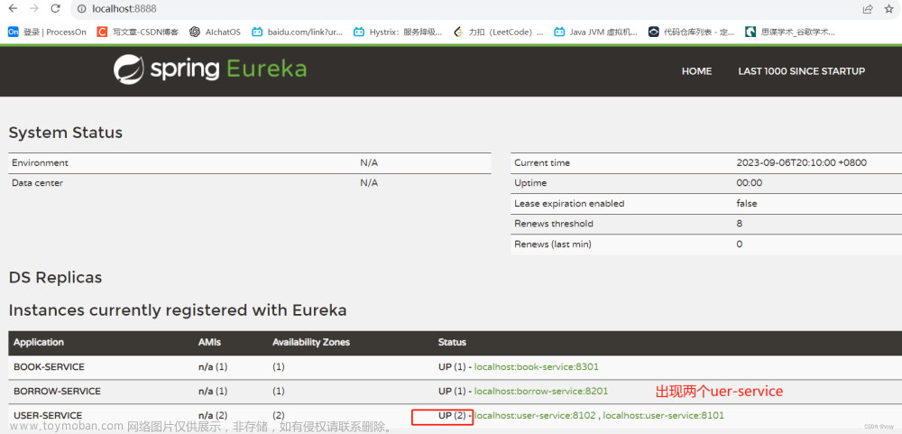Open the Google Scholar mirror bookmark
This screenshot has width=902, height=434.
790,32
